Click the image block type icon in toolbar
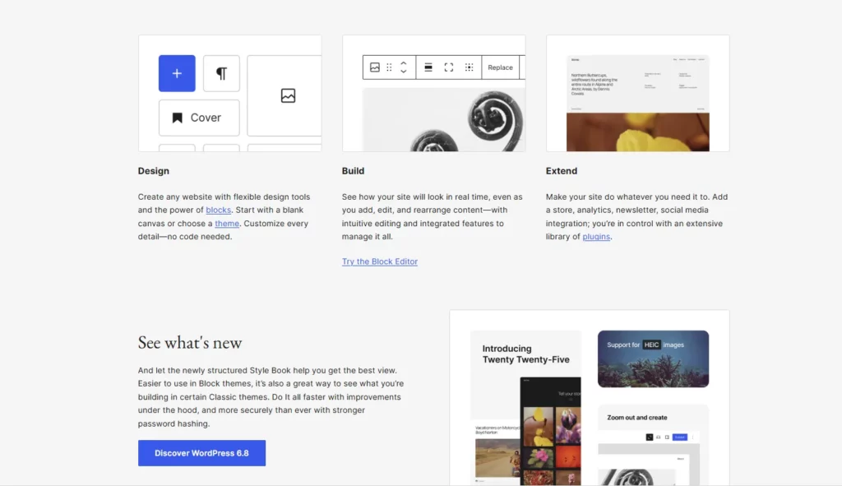The height and width of the screenshot is (486, 842). tap(375, 67)
